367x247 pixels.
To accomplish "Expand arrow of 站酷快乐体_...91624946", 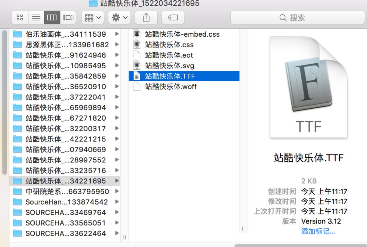I will tap(117, 55).
